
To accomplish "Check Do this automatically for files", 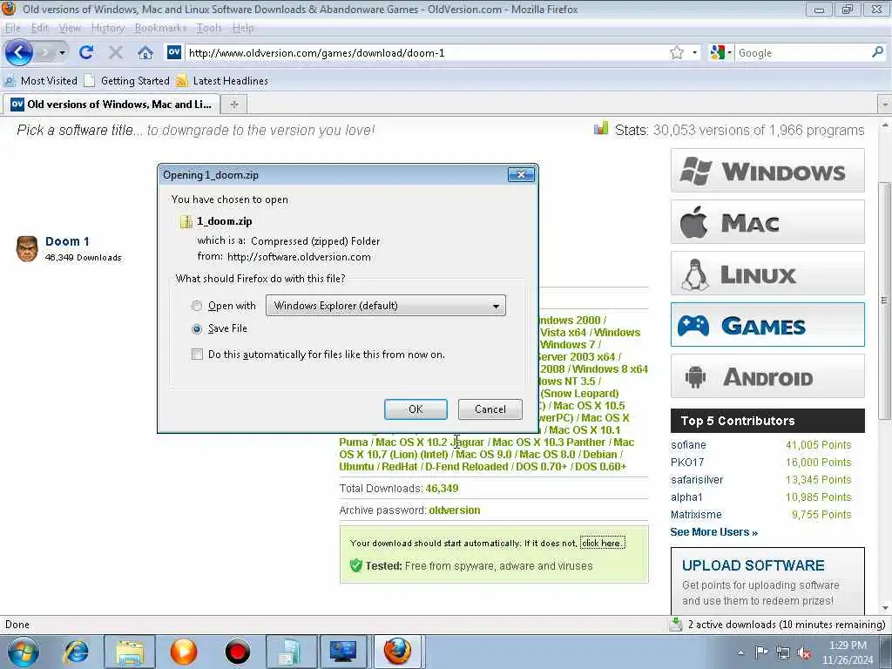I will click(x=198, y=355).
